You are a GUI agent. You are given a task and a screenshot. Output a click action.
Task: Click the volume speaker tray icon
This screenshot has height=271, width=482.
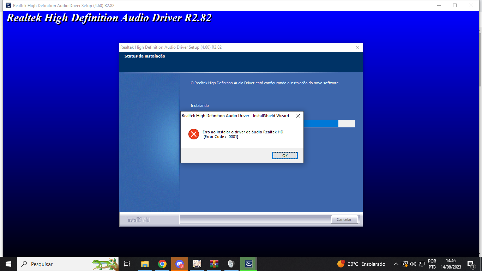(413, 264)
